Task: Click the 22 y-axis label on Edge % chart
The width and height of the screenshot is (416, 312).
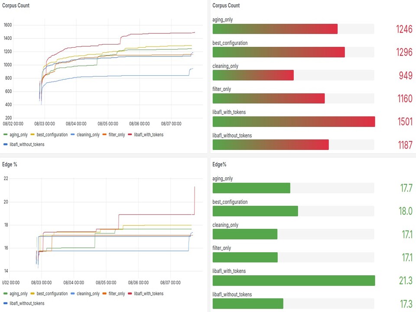Action: pos(6,179)
